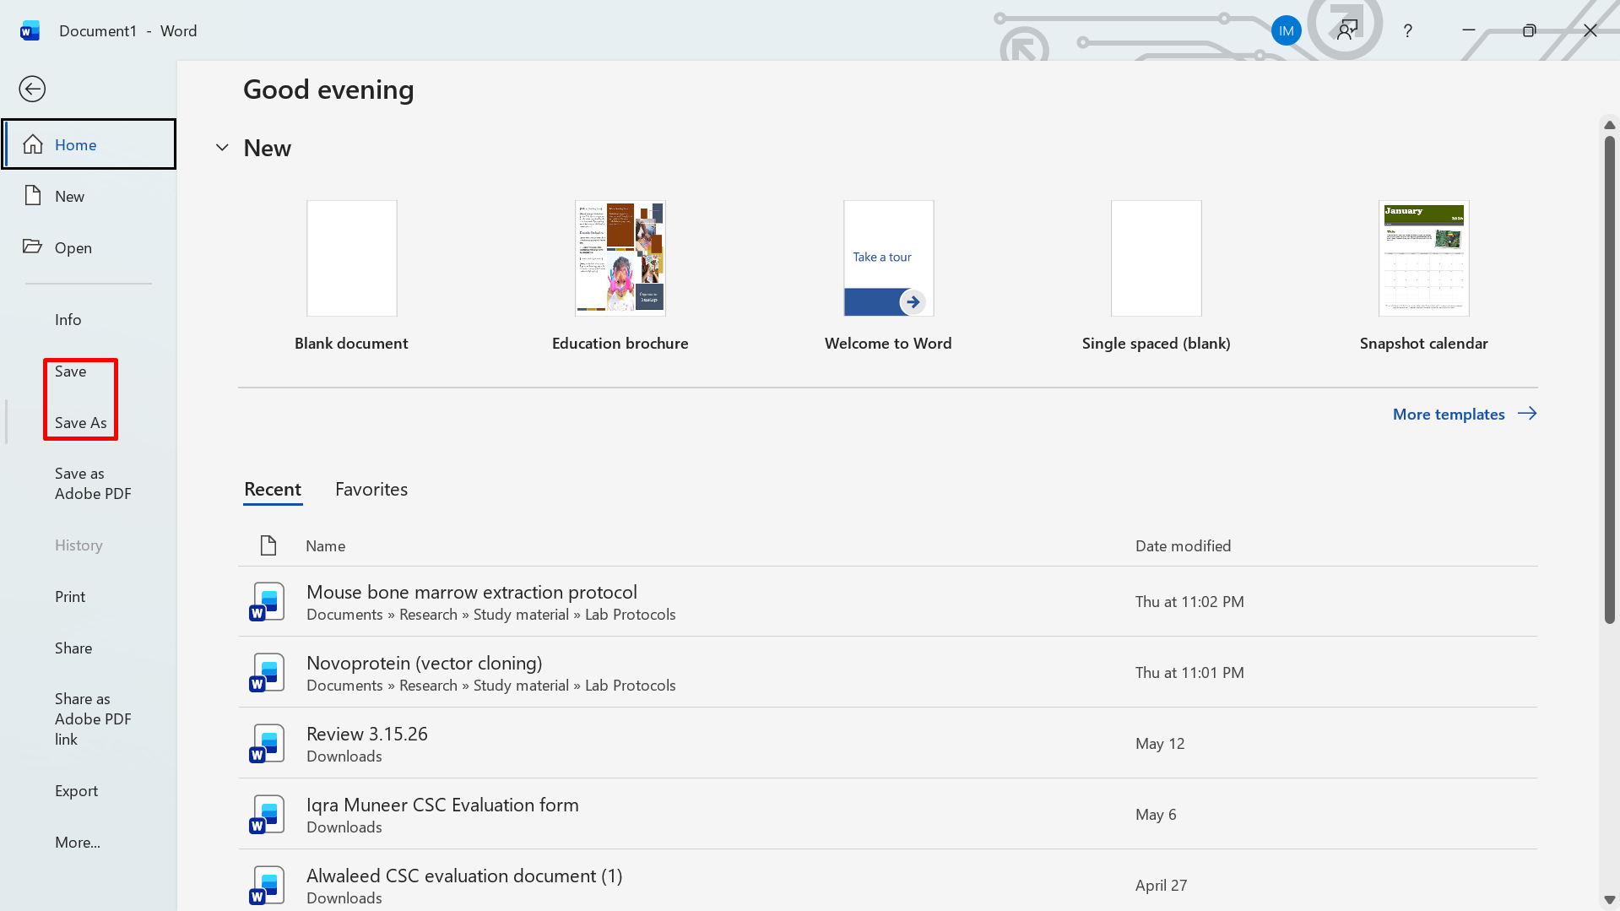Click the arrow next to More templates
This screenshot has height=911, width=1620.
pos(1527,414)
